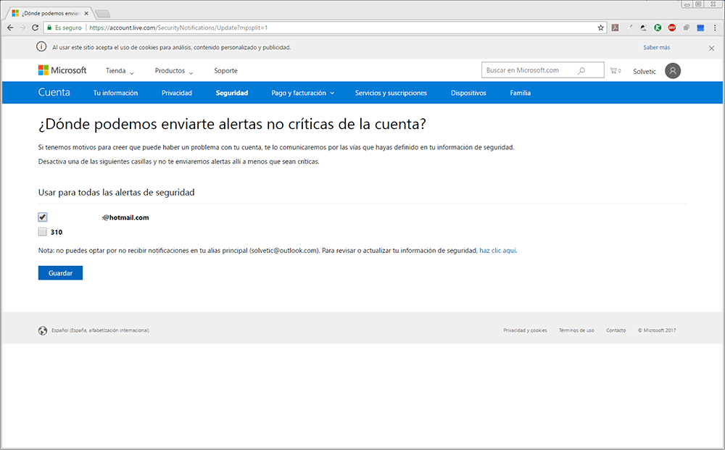
Task: Click the '© Microsoft 2017' footer text
Action: [657, 330]
